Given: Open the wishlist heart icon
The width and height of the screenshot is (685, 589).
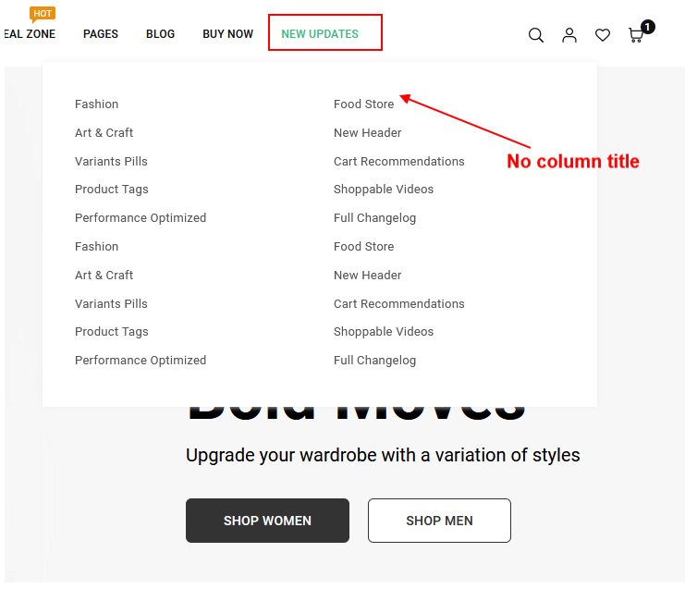Looking at the screenshot, I should coord(603,35).
